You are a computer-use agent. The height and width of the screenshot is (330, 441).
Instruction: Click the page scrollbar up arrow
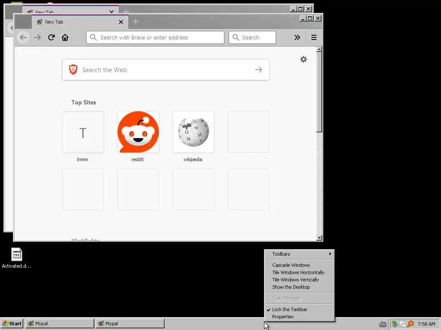point(319,50)
